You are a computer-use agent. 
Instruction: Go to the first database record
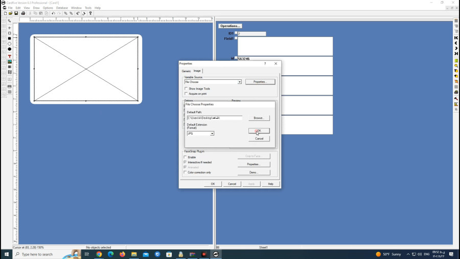(456, 38)
